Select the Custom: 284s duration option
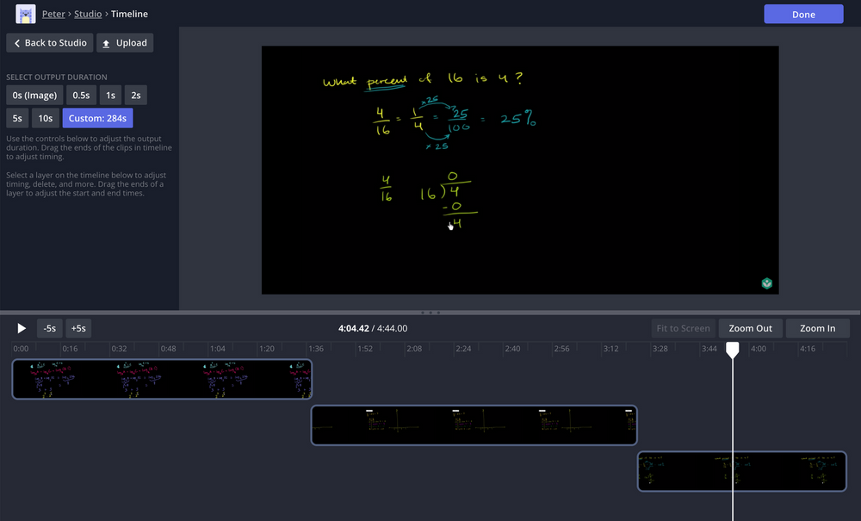 tap(97, 119)
